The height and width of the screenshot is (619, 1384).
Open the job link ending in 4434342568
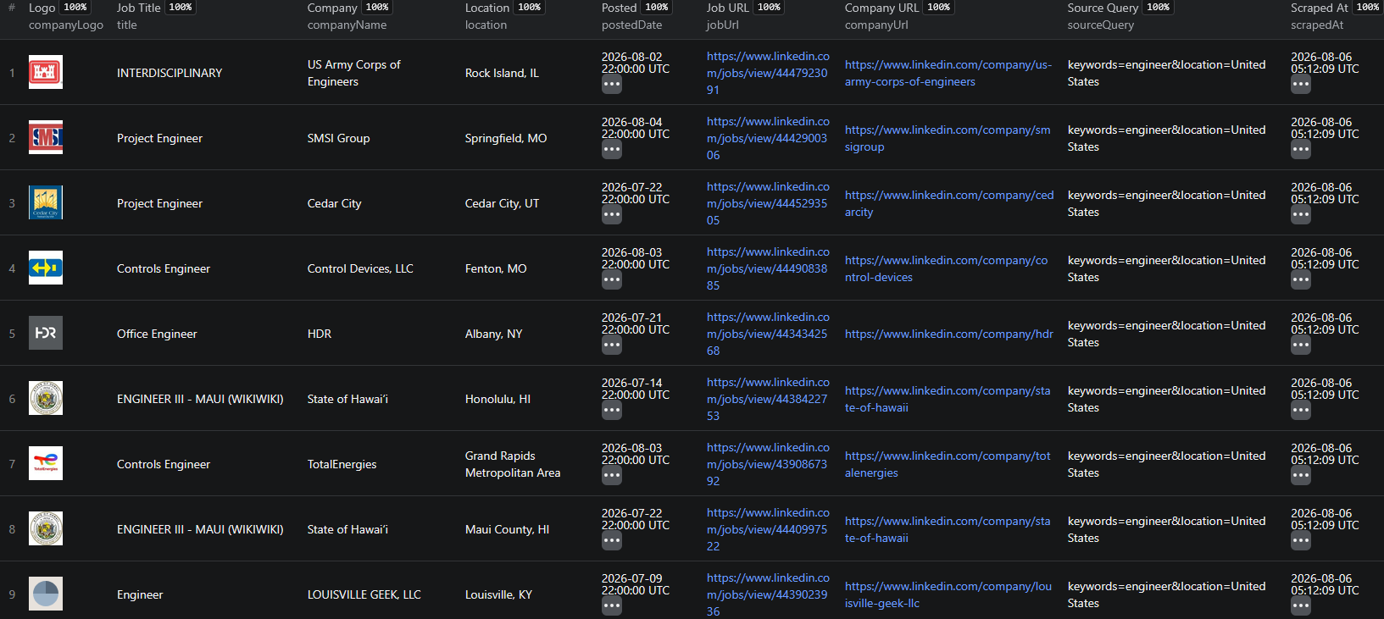click(768, 334)
